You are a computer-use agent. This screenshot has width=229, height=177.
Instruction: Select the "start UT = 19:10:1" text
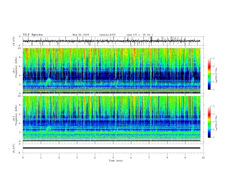139,35
